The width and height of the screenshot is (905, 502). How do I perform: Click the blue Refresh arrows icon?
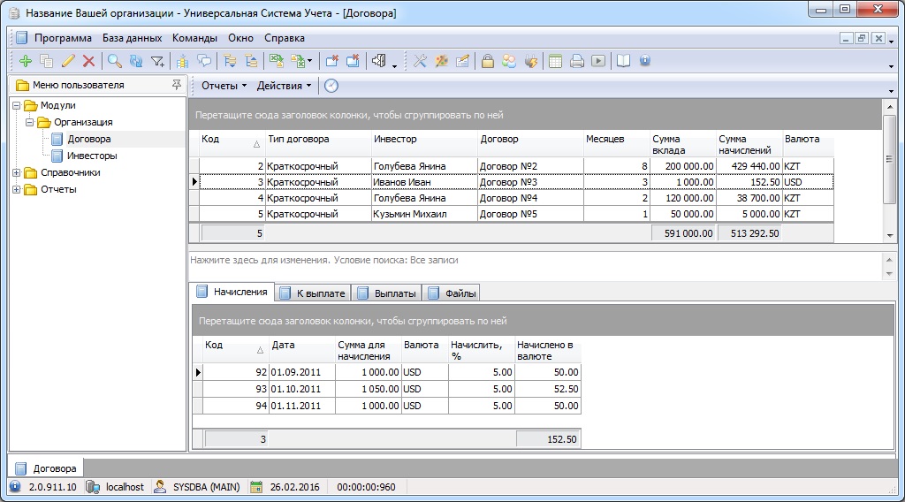(x=136, y=61)
